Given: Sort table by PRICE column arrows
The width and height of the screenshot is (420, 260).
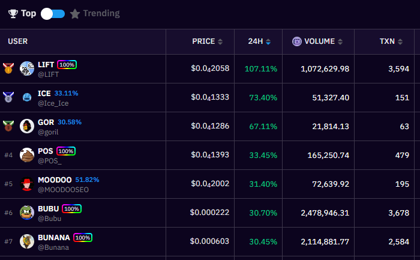Looking at the screenshot, I should click(220, 41).
